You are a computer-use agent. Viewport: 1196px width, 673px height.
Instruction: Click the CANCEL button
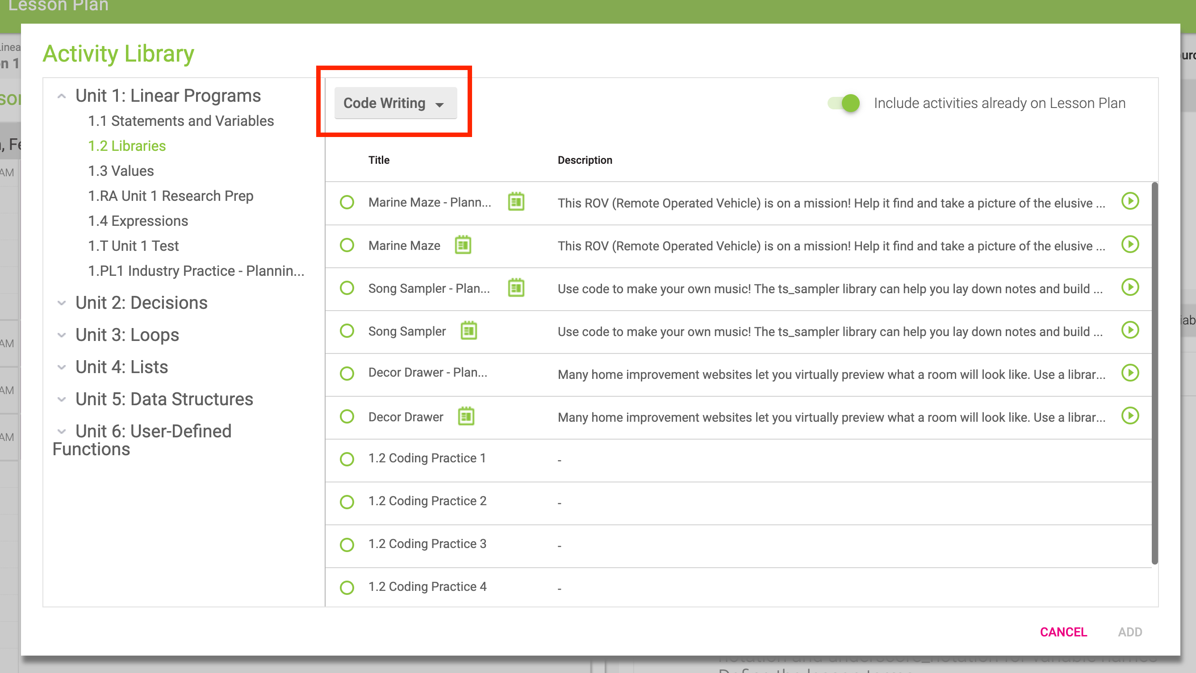click(1063, 632)
